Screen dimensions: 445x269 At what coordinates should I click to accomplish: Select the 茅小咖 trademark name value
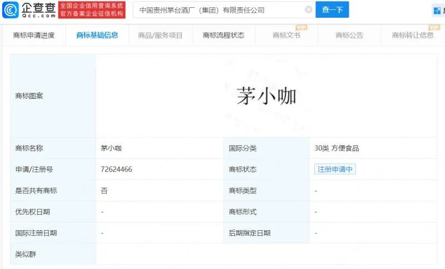pos(111,148)
